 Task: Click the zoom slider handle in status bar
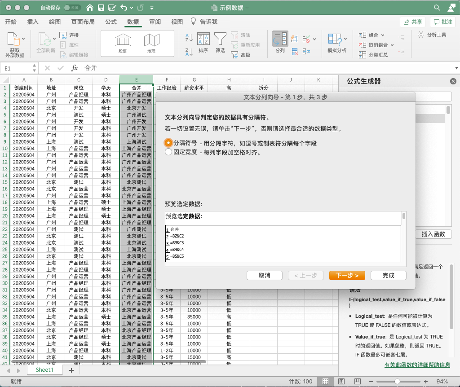[x=398, y=381]
